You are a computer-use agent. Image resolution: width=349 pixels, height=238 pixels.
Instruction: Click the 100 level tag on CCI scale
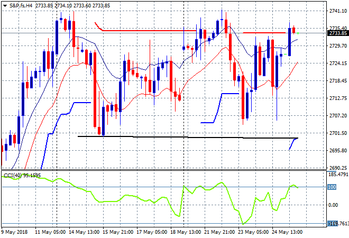[332, 187]
